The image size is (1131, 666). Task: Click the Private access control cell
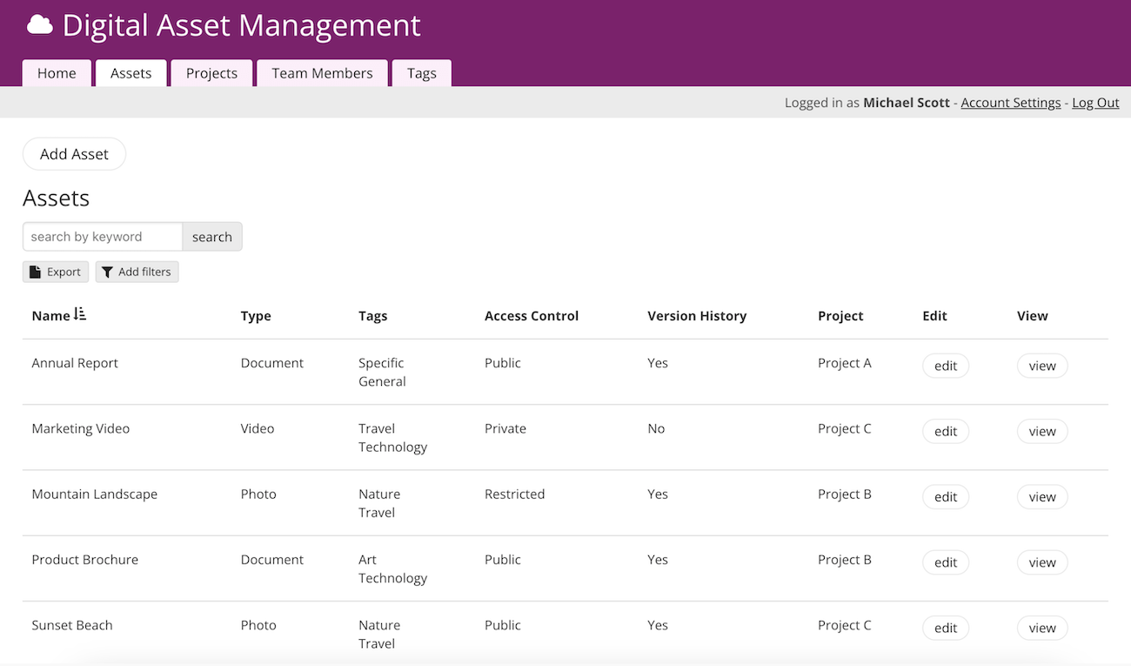pyautogui.click(x=505, y=428)
